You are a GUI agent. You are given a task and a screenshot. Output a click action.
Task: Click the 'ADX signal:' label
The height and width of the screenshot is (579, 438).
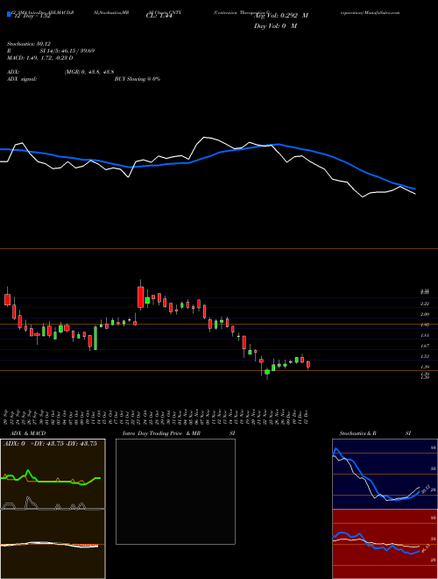pyautogui.click(x=22, y=79)
